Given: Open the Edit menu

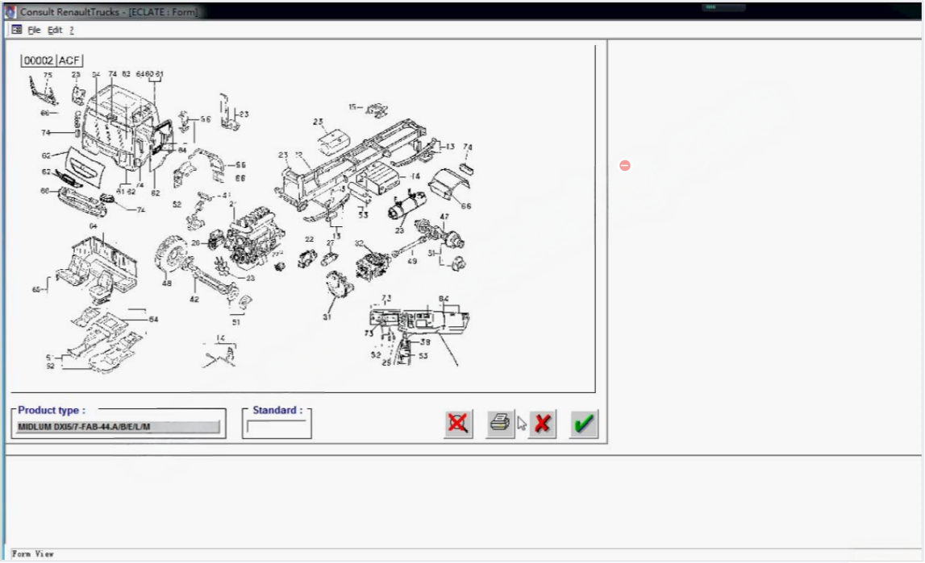Looking at the screenshot, I should 55,30.
